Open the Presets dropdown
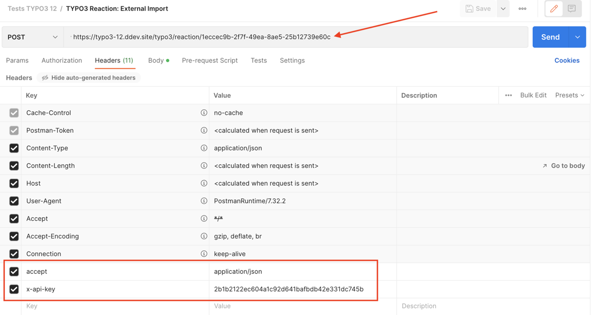 coord(569,95)
